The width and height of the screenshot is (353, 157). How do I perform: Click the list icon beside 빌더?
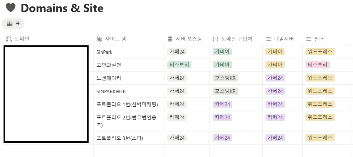tap(308, 39)
